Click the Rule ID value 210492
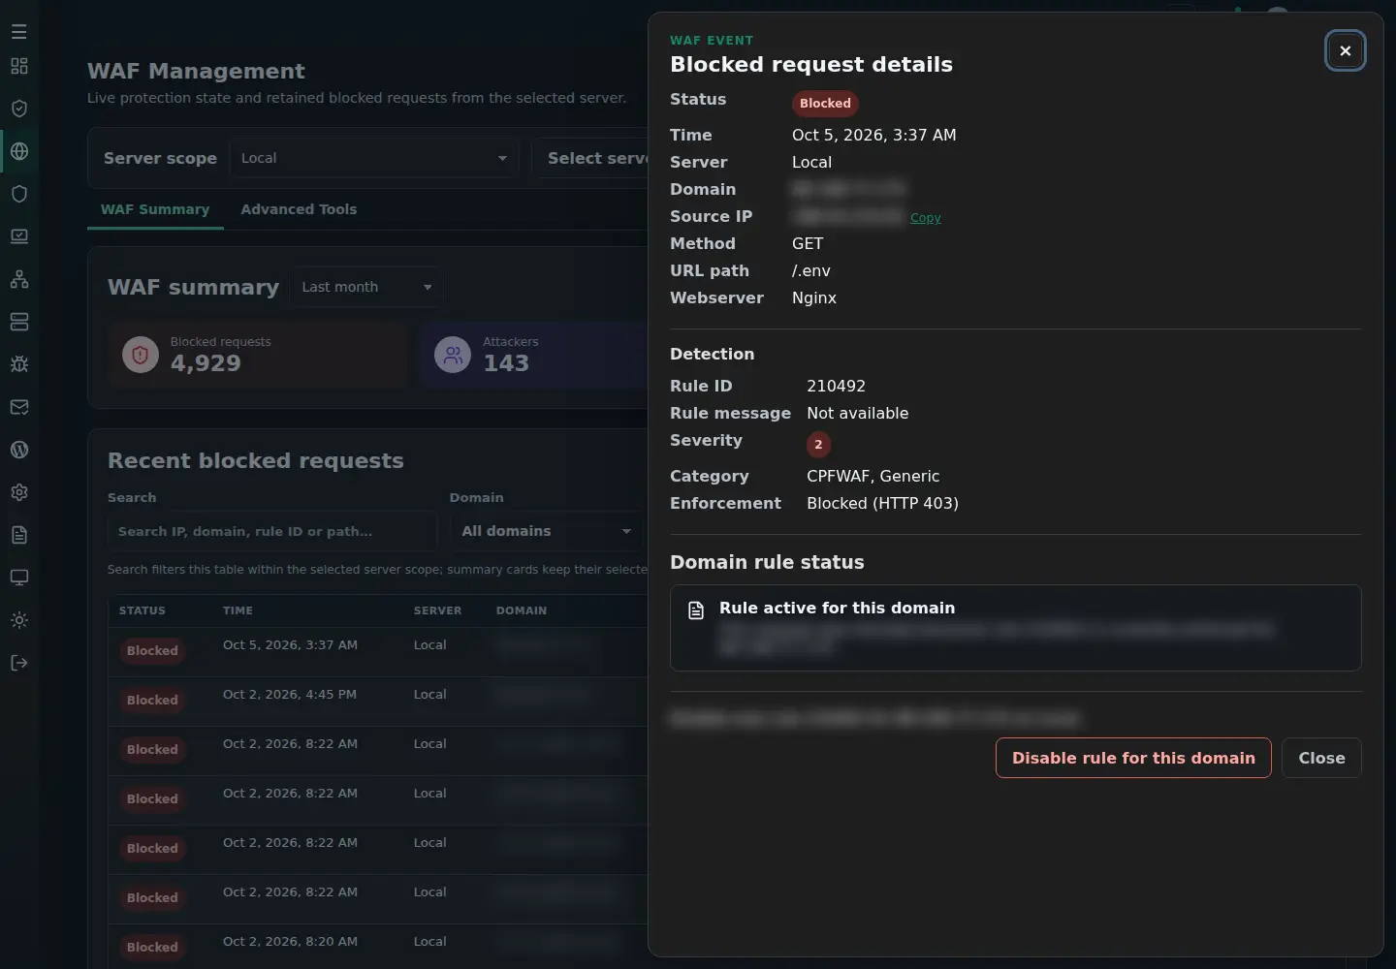1396x969 pixels. pos(836,386)
